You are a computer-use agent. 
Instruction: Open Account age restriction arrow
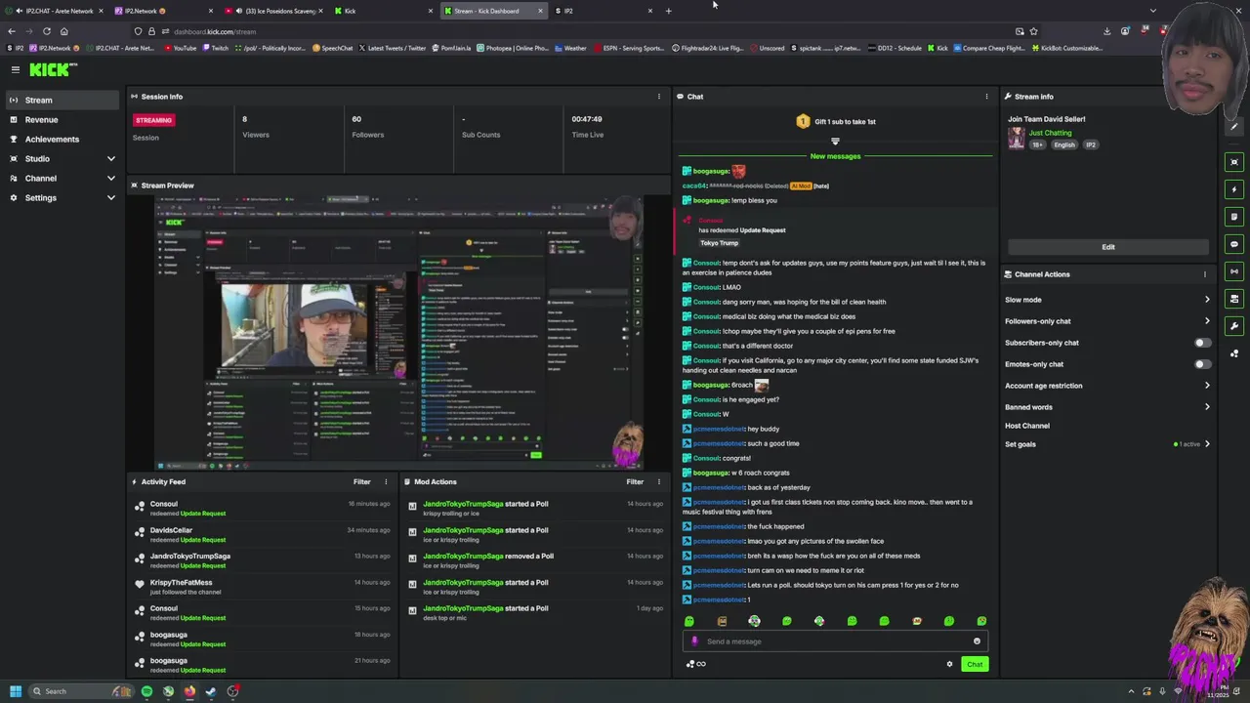[x=1207, y=386]
